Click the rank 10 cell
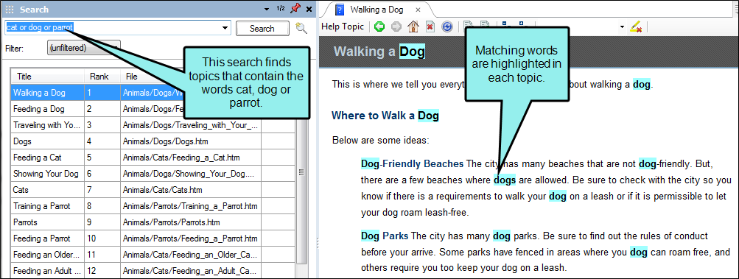Viewport: 739px width, 279px height. 102,239
